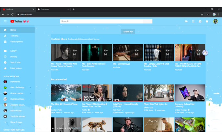Open the hamburger guide menu
222x139 pixels.
click(5, 21)
